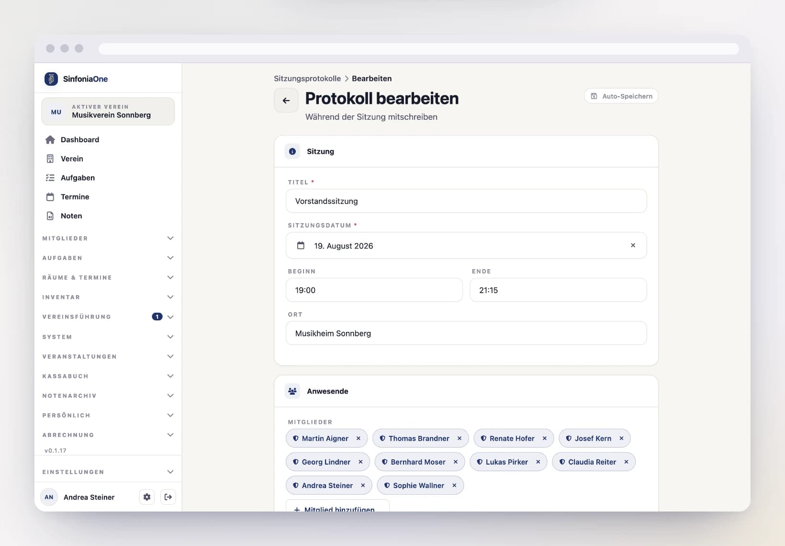Click the Aufgaben checklist icon
785x546 pixels.
[50, 178]
